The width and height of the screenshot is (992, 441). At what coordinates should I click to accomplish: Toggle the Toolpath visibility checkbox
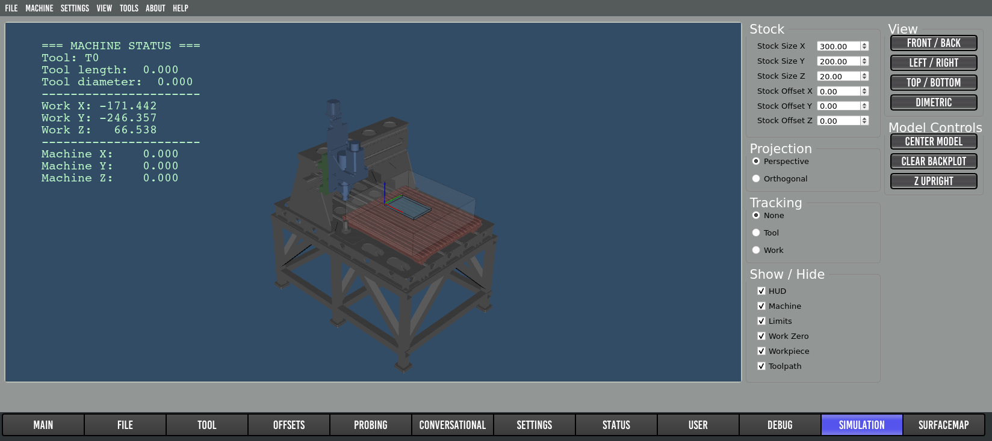pyautogui.click(x=761, y=366)
